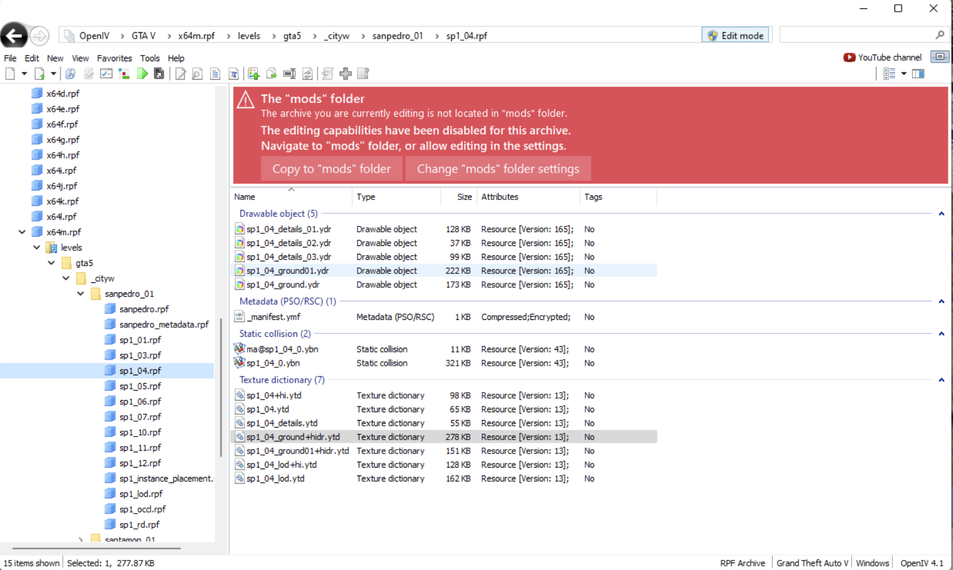Click the red YouTube play icon
953x570 pixels.
pos(849,58)
